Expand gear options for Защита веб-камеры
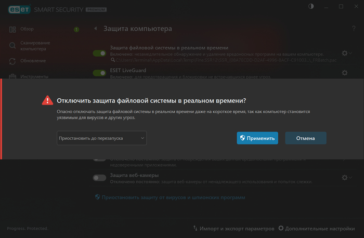This screenshot has width=364, height=238. pyautogui.click(x=346, y=178)
